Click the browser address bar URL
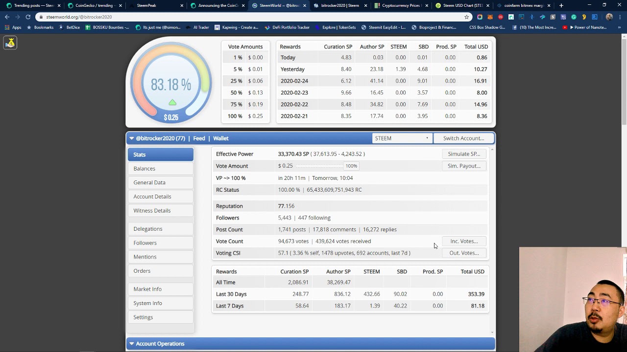The height and width of the screenshot is (352, 627). pos(79,17)
